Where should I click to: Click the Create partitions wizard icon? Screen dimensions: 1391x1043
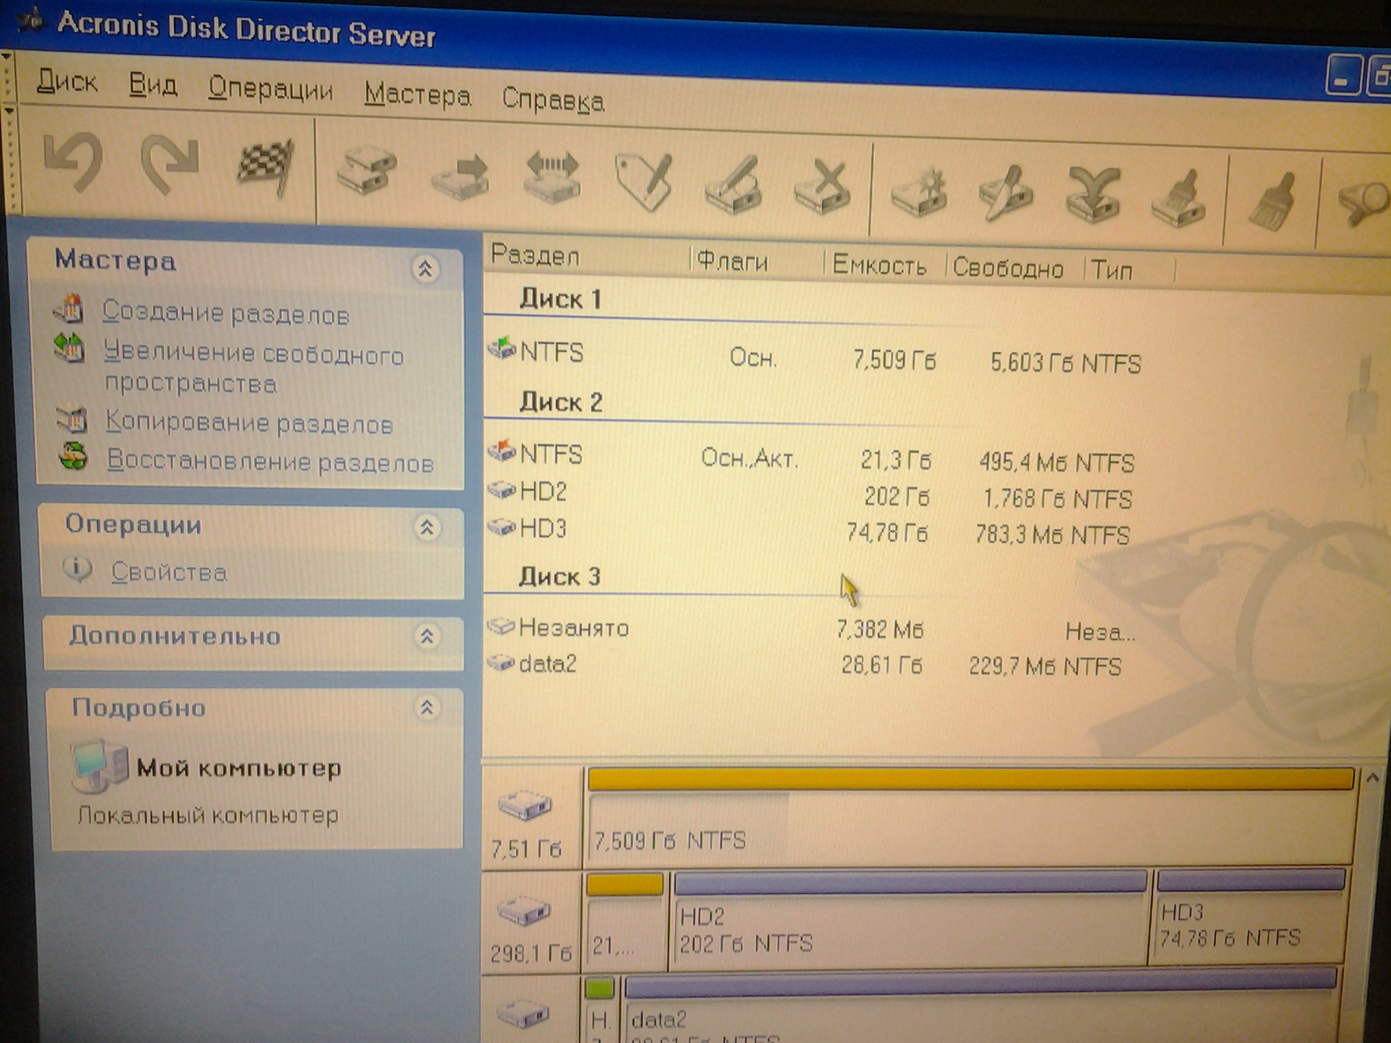69,309
